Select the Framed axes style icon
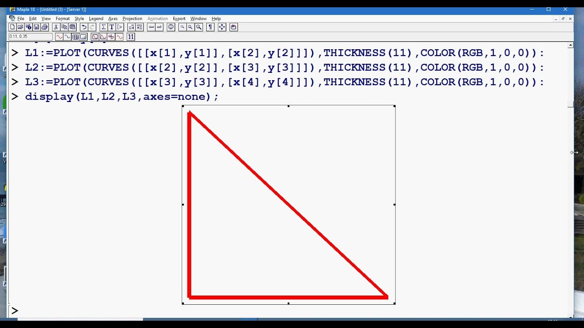 click(x=103, y=37)
